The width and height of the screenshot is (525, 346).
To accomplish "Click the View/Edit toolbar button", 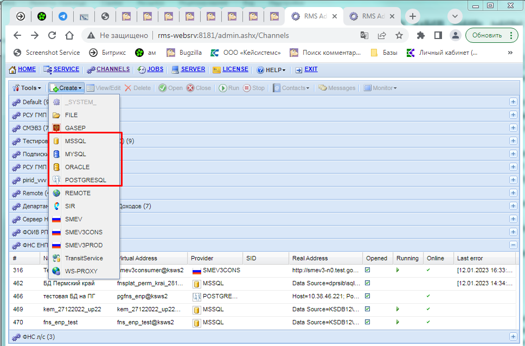I will [104, 88].
